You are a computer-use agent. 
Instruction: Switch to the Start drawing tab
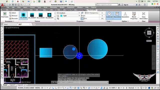(x=6, y=24)
